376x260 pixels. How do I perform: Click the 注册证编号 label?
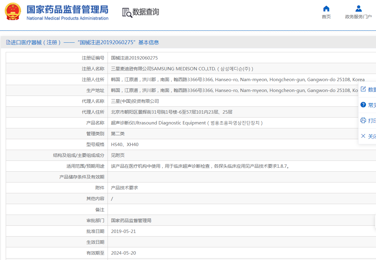(93, 58)
